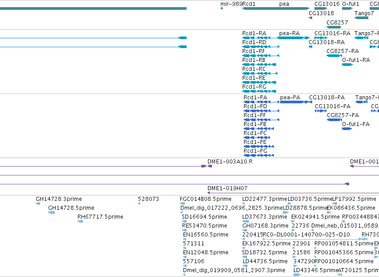379x277 pixels.
Task: Select the O-fut1-PA protein
Action: [347, 129]
